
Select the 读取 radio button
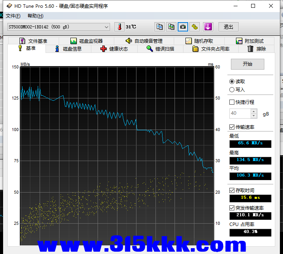pos(232,82)
